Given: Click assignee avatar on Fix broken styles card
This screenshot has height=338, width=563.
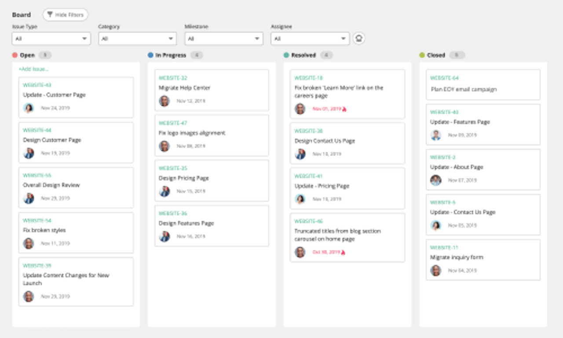Looking at the screenshot, I should tap(29, 243).
